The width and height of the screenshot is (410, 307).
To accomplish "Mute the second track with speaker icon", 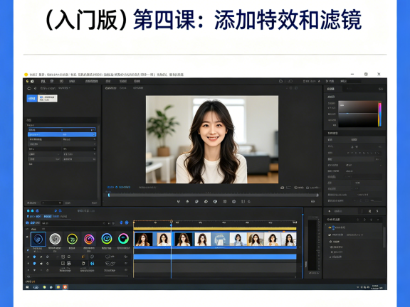I will (41, 264).
